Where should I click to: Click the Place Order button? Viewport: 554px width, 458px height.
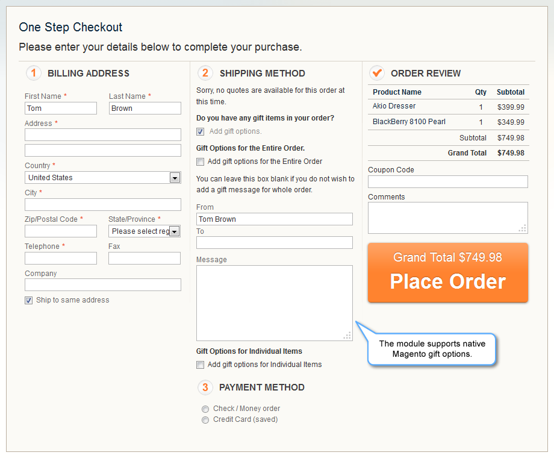pos(448,272)
